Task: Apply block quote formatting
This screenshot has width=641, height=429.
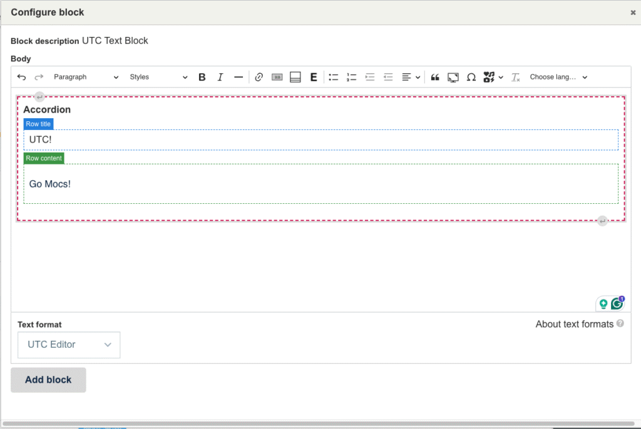Action: [x=435, y=77]
